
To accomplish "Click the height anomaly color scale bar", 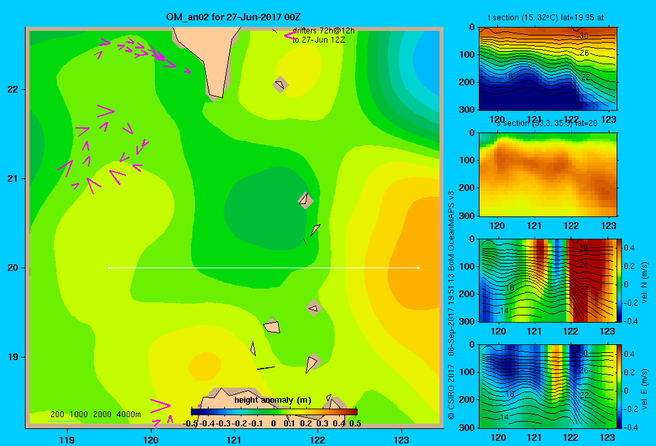I will click(x=274, y=412).
